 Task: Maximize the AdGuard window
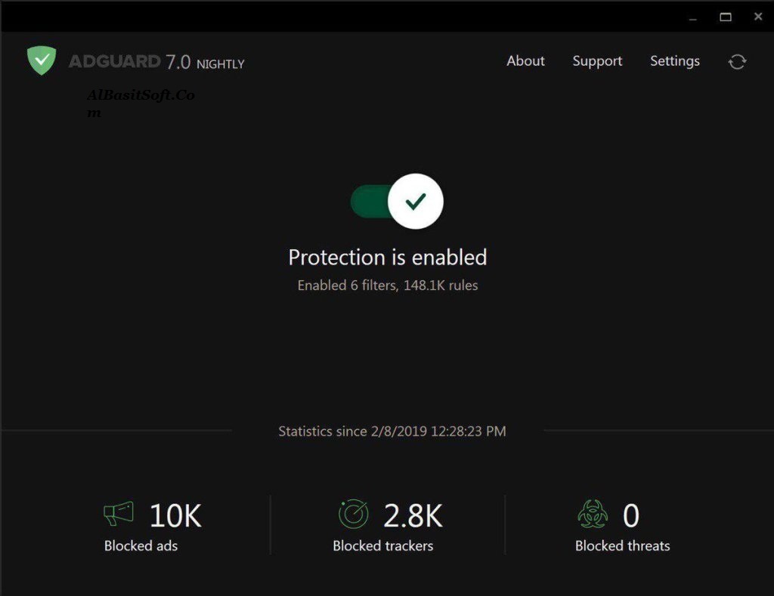coord(726,17)
